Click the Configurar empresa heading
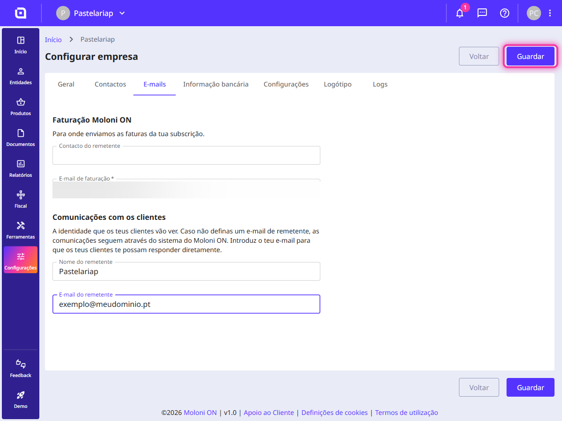Screen dimensions: 562x421 point(91,57)
